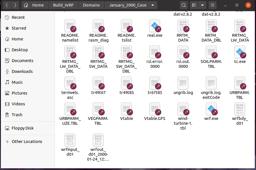Open Documents in the sidebar
The width and height of the screenshot is (256, 170).
(x=28, y=61)
